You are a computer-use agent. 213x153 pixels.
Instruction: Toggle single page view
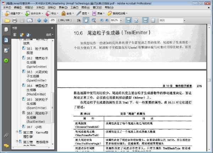pyautogui.click(x=153, y=21)
